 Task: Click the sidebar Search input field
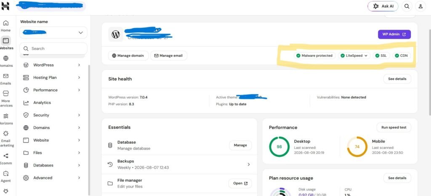click(53, 49)
